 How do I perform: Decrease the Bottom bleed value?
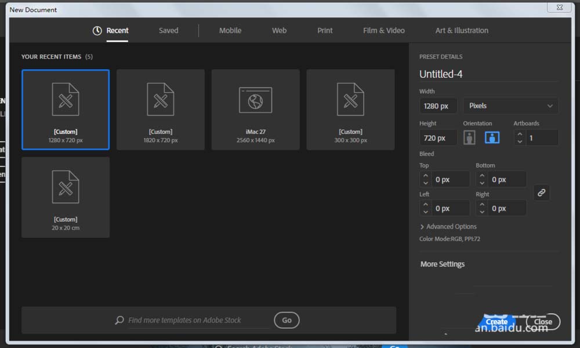(x=482, y=183)
